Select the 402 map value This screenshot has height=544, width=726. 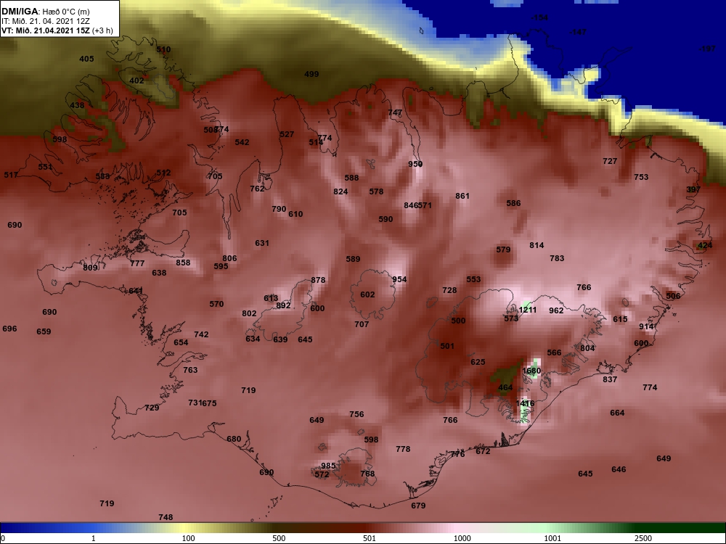[x=136, y=81]
